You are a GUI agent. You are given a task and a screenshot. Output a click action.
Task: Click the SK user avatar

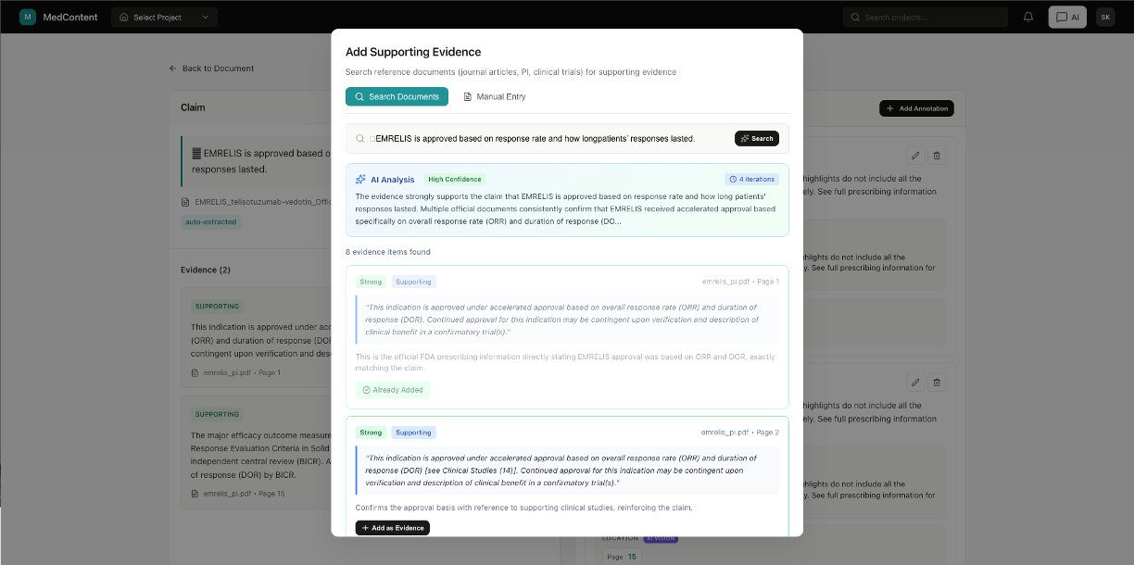coord(1104,17)
